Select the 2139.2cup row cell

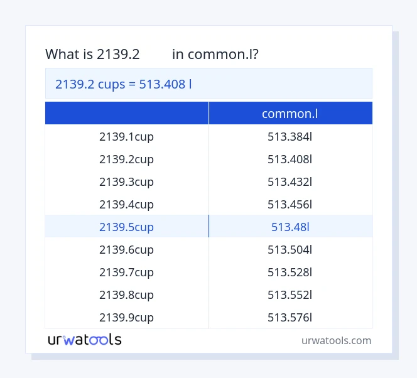[x=126, y=159]
